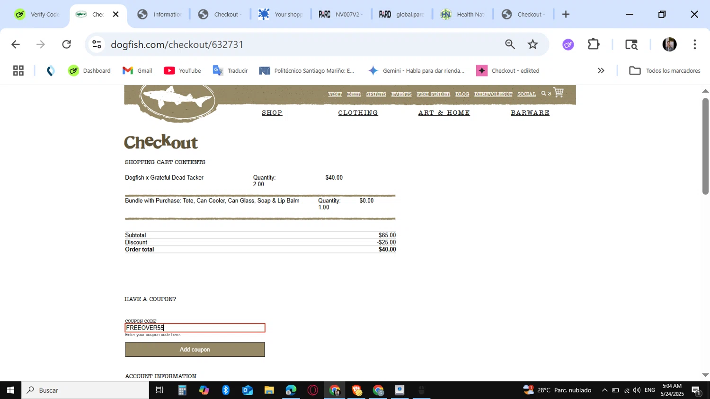
Task: Open the SHOP category
Action: pos(272,113)
